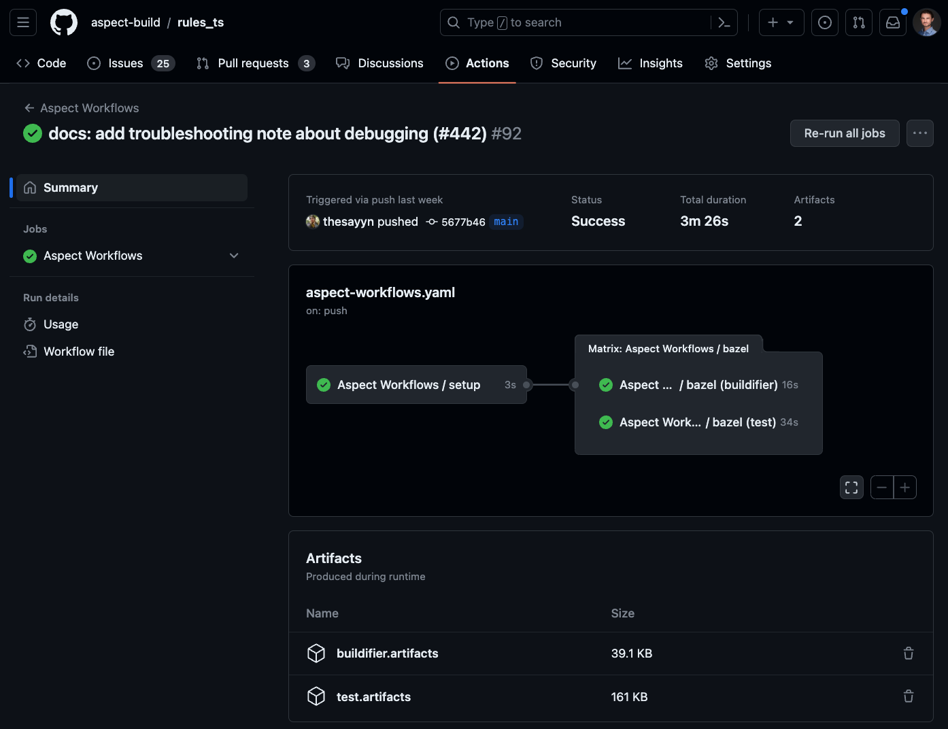Select the Actions tab
This screenshot has width=948, height=729.
477,63
